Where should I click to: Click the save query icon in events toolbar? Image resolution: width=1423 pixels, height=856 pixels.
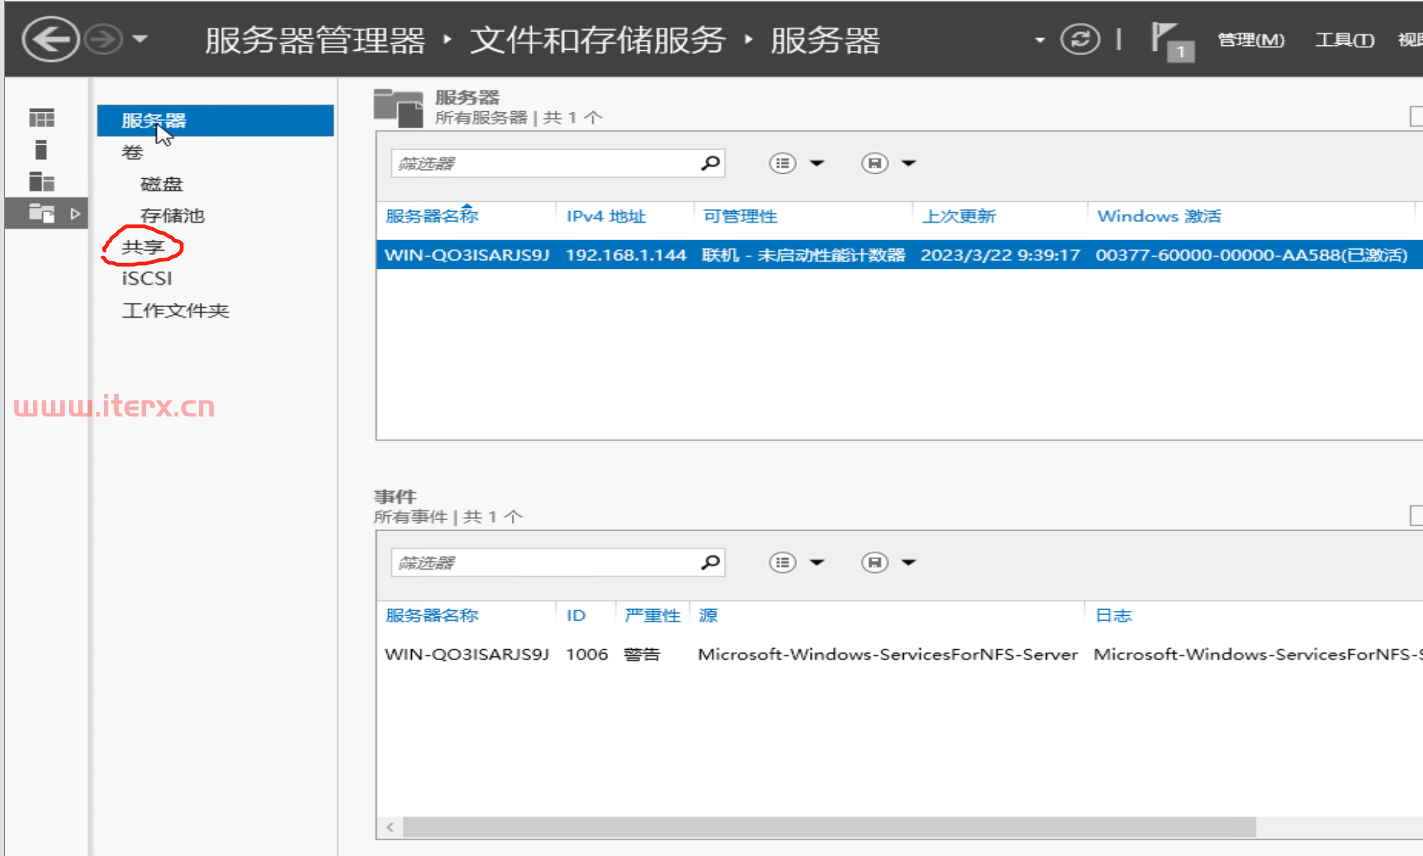pos(874,562)
